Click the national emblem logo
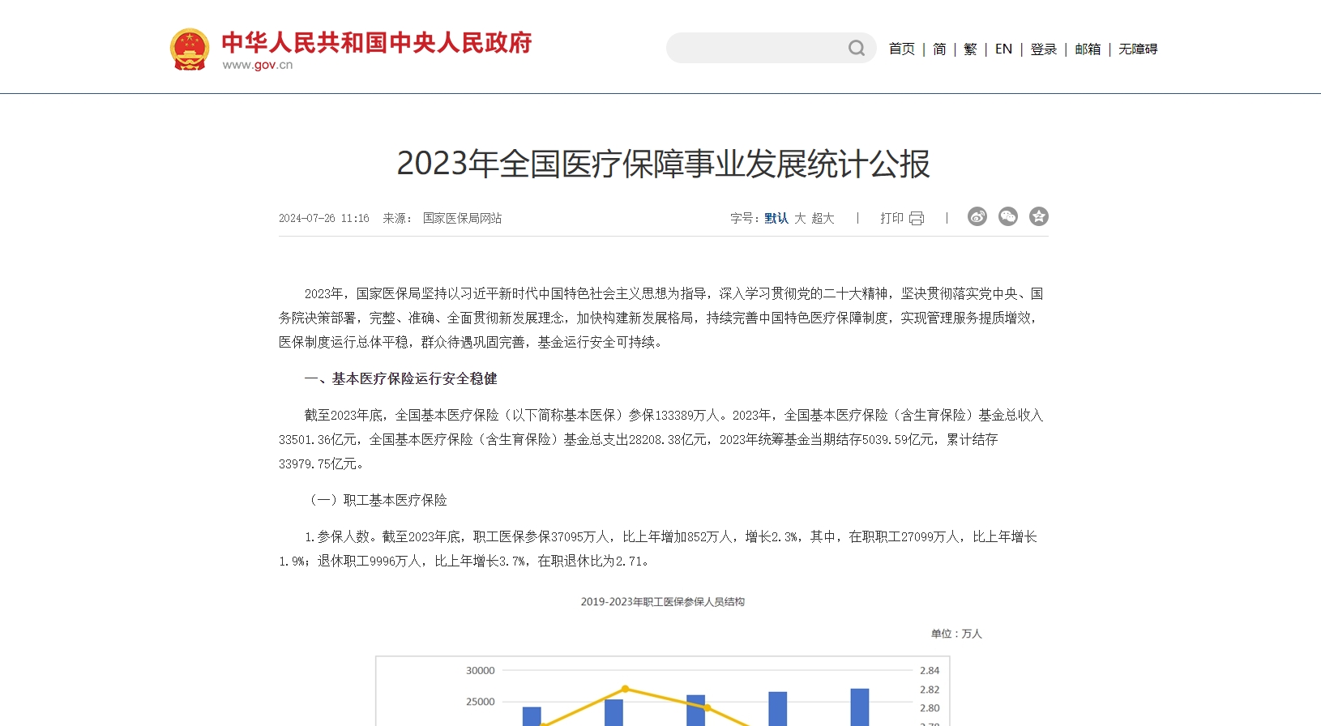This screenshot has width=1321, height=726. (x=190, y=49)
